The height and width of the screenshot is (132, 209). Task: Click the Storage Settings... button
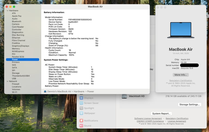(189, 105)
